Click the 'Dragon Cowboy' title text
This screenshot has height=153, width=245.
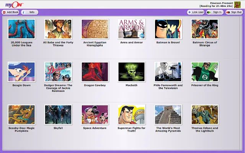click(x=95, y=85)
